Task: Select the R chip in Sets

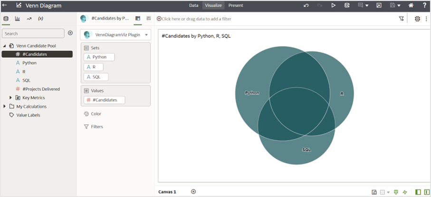Action: (94, 67)
